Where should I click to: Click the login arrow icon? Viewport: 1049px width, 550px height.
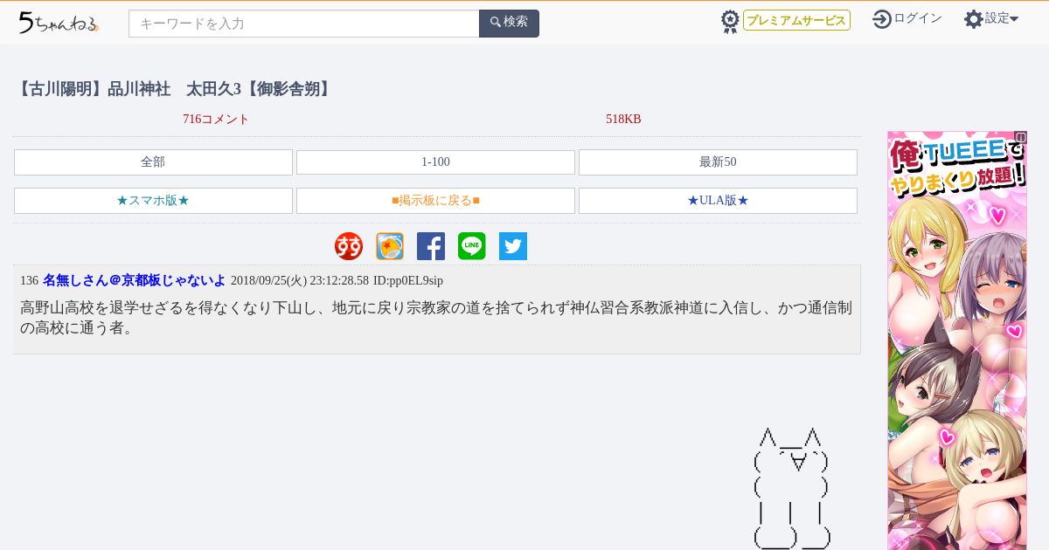pyautogui.click(x=882, y=19)
